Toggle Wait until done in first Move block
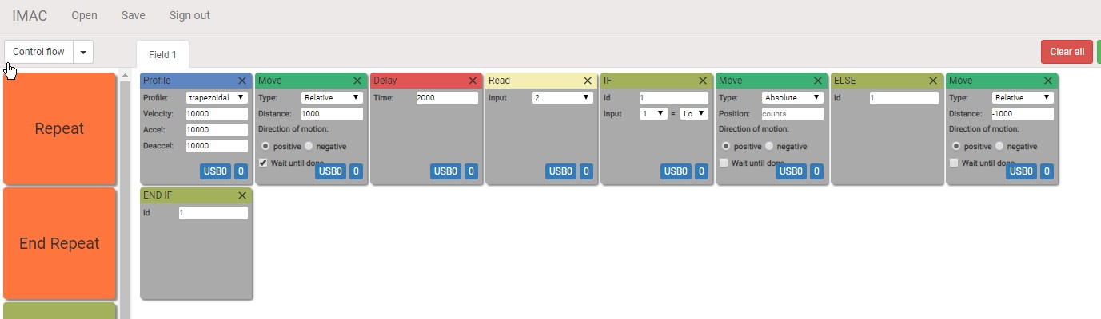The image size is (1101, 319). [263, 163]
